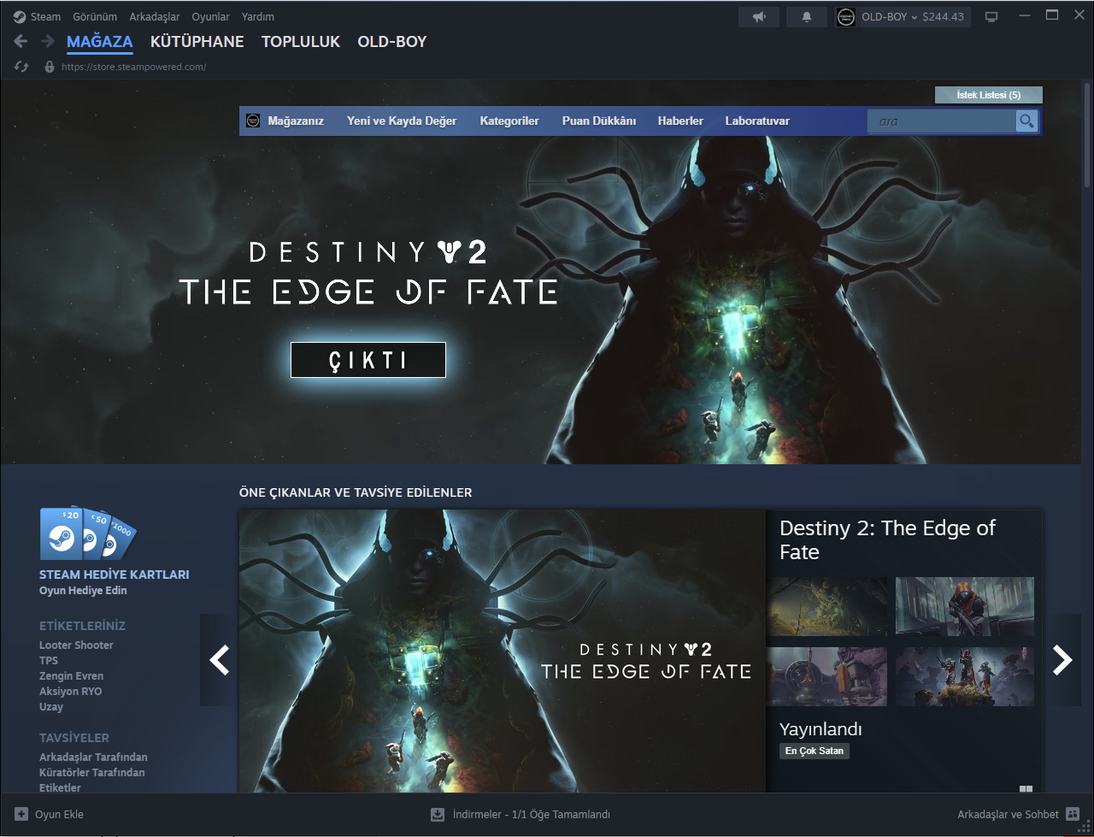This screenshot has height=837, width=1094.
Task: Open notifications bell icon
Action: (x=807, y=17)
